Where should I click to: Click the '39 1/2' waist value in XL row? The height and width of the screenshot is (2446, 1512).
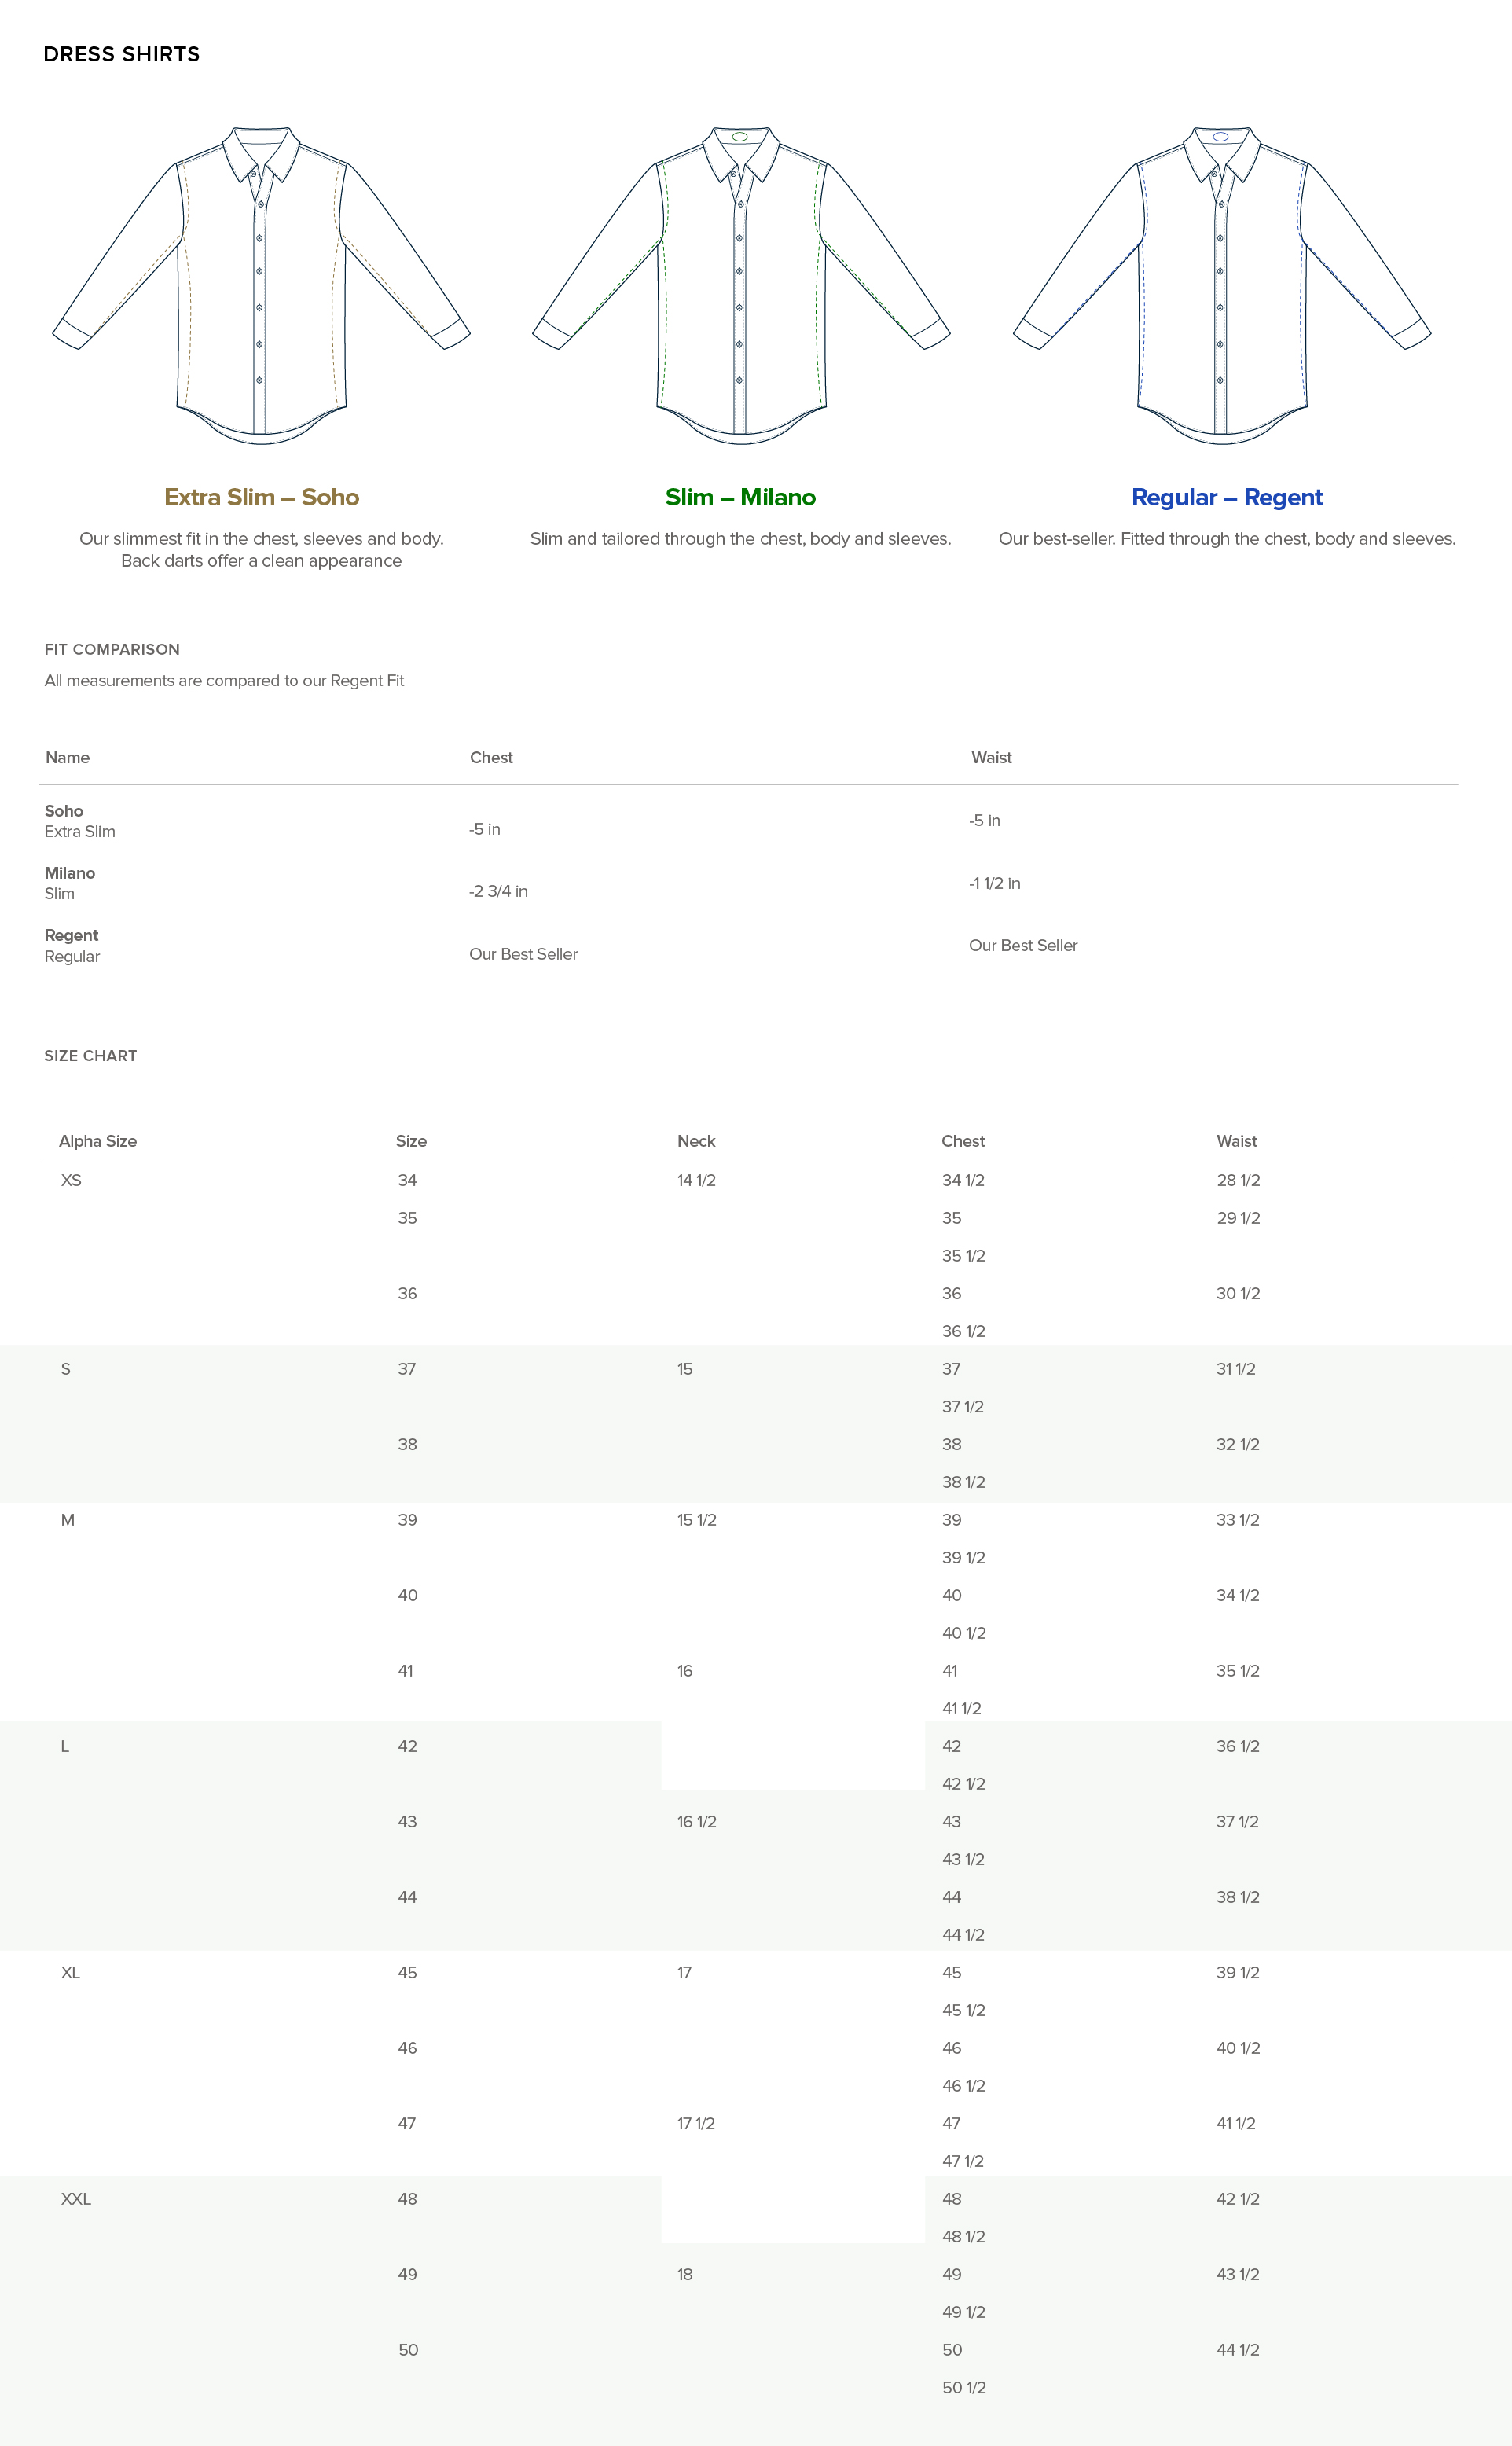coord(1238,1972)
